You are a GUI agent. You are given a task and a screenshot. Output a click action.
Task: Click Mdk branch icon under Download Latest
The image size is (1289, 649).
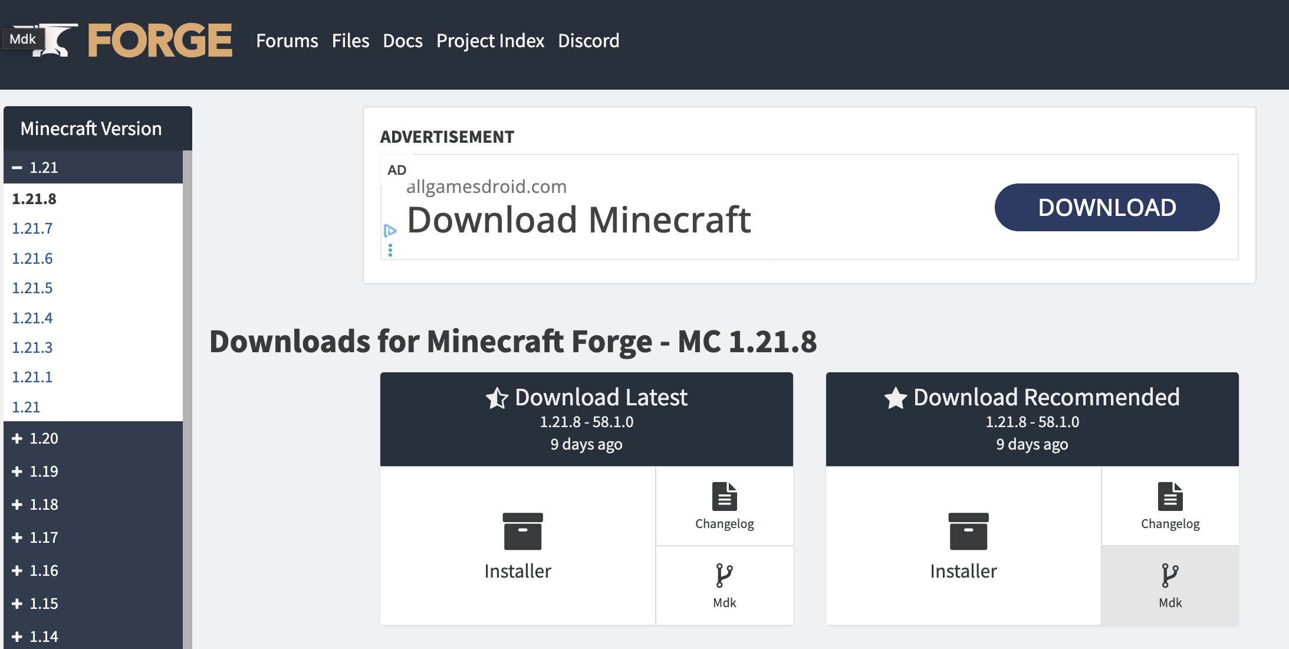tap(724, 575)
